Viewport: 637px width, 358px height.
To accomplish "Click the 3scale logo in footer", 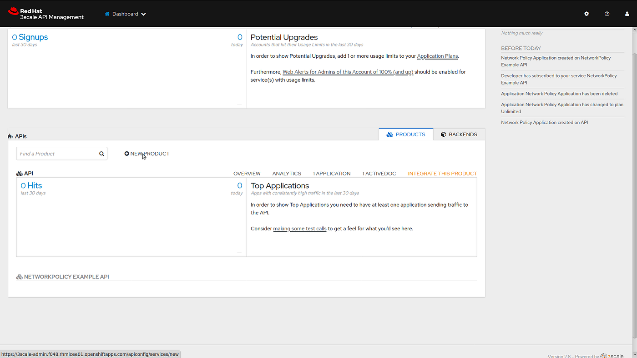I will (x=612, y=356).
